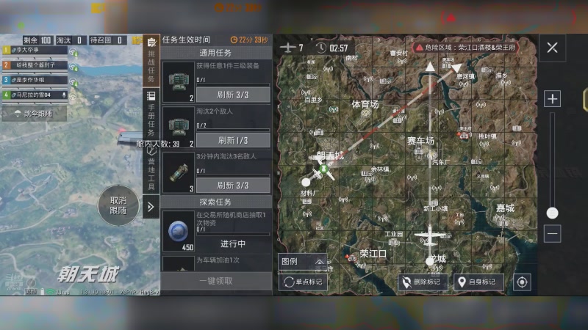Open the 营地工具 camp tools tab
Screen dimensions: 588x330
click(x=151, y=170)
